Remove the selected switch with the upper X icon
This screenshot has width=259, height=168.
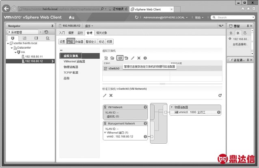pyautogui.click(x=139, y=58)
